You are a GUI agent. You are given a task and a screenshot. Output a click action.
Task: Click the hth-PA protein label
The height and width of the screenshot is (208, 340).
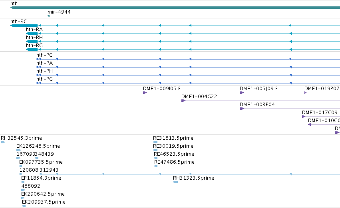(x=44, y=63)
